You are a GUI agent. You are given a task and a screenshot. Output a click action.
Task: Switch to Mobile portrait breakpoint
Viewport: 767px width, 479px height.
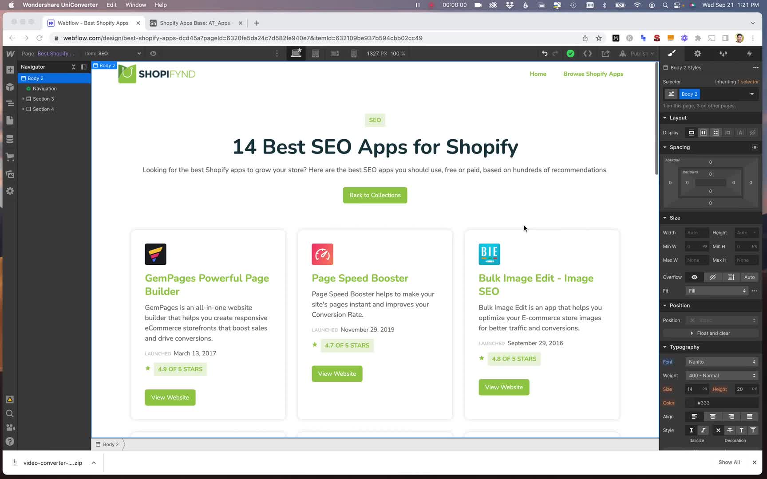354,53
